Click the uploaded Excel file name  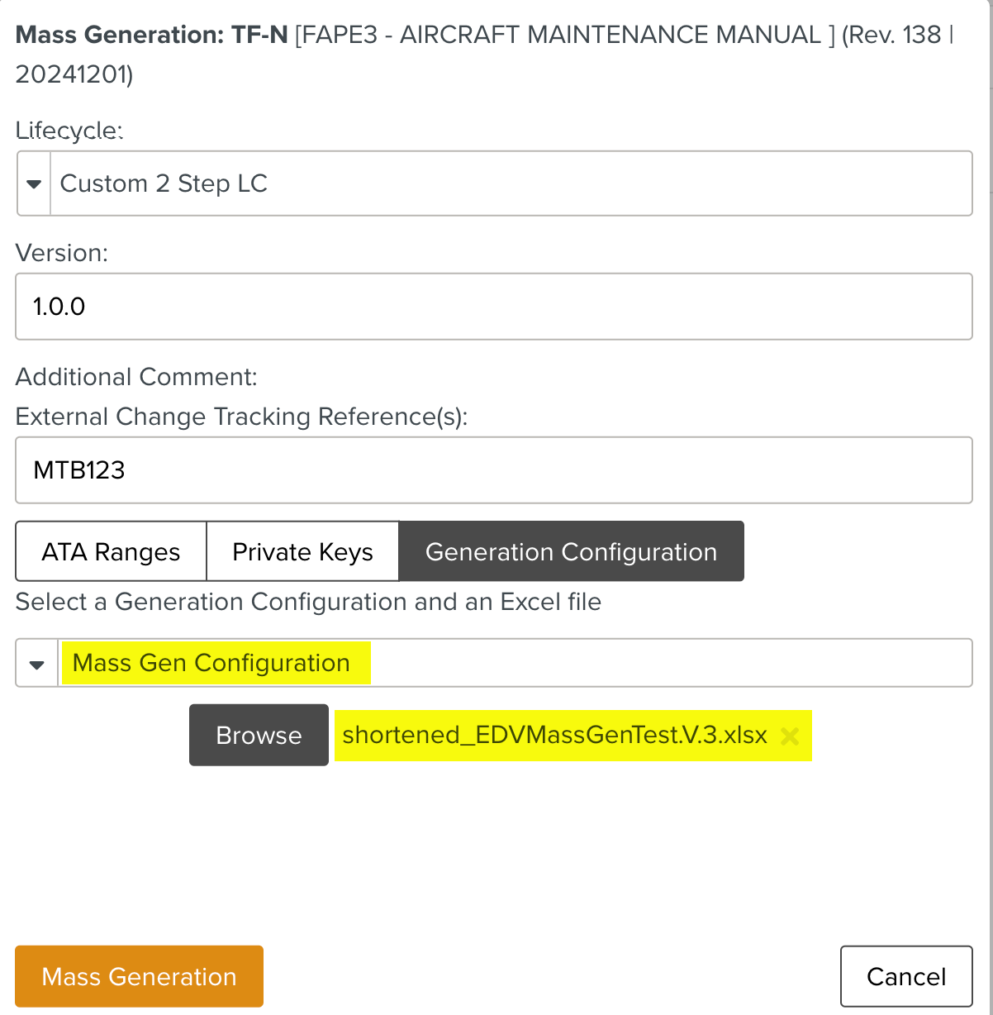pos(555,736)
